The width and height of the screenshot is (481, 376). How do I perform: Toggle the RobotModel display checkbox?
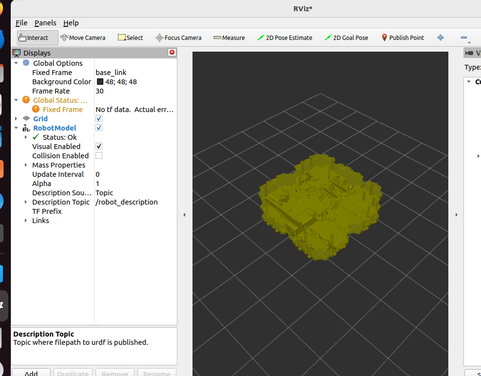coord(99,128)
